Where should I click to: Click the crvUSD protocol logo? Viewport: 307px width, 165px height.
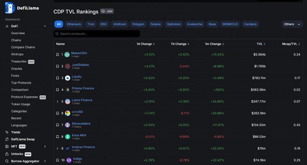coord(68,113)
